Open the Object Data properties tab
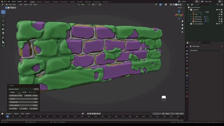The height and width of the screenshot is (126, 224). coord(187,89)
